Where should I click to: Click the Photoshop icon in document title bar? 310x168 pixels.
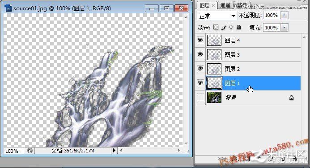[8, 8]
